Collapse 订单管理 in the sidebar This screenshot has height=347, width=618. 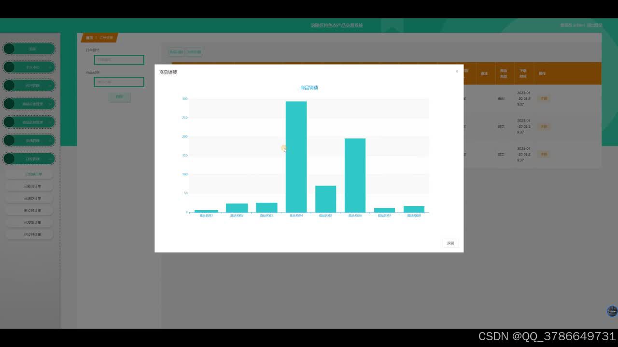tap(29, 159)
